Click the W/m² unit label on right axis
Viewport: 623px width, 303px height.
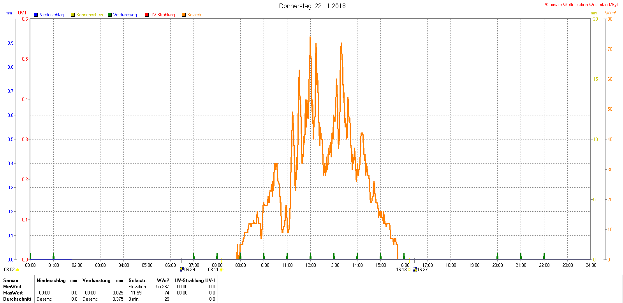610,13
